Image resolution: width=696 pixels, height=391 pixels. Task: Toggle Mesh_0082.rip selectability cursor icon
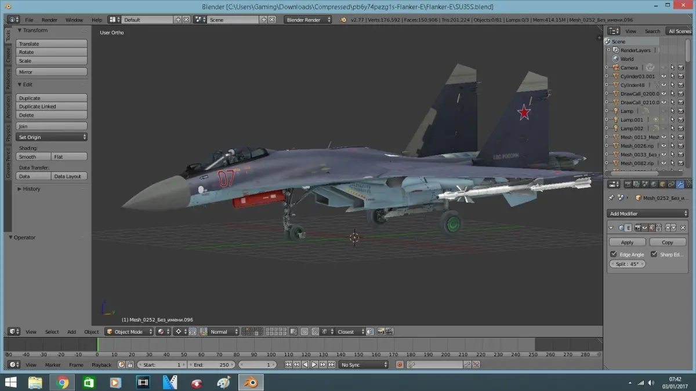click(x=672, y=163)
